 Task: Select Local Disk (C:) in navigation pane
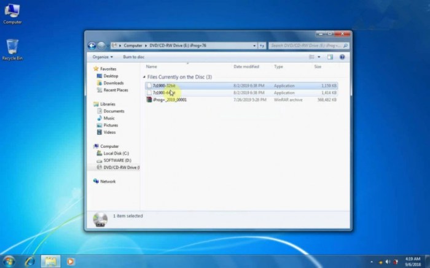pos(116,153)
